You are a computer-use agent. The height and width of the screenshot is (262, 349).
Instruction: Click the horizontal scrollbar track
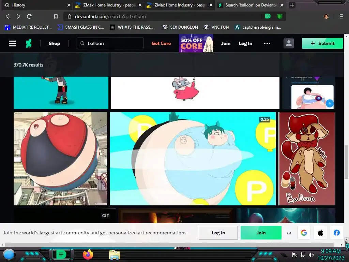pyautogui.click(x=169, y=245)
